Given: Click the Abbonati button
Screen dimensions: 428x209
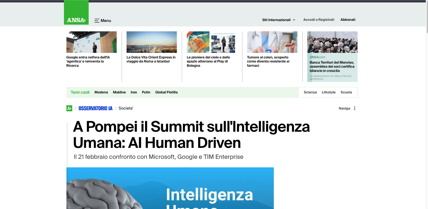Looking at the screenshot, I should tap(348, 20).
